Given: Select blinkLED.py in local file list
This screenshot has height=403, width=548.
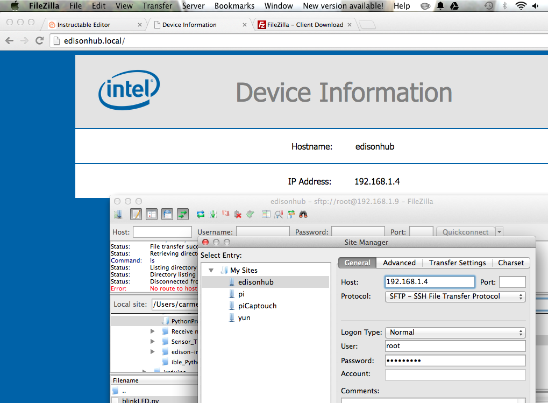Looking at the screenshot, I should coord(154,400).
